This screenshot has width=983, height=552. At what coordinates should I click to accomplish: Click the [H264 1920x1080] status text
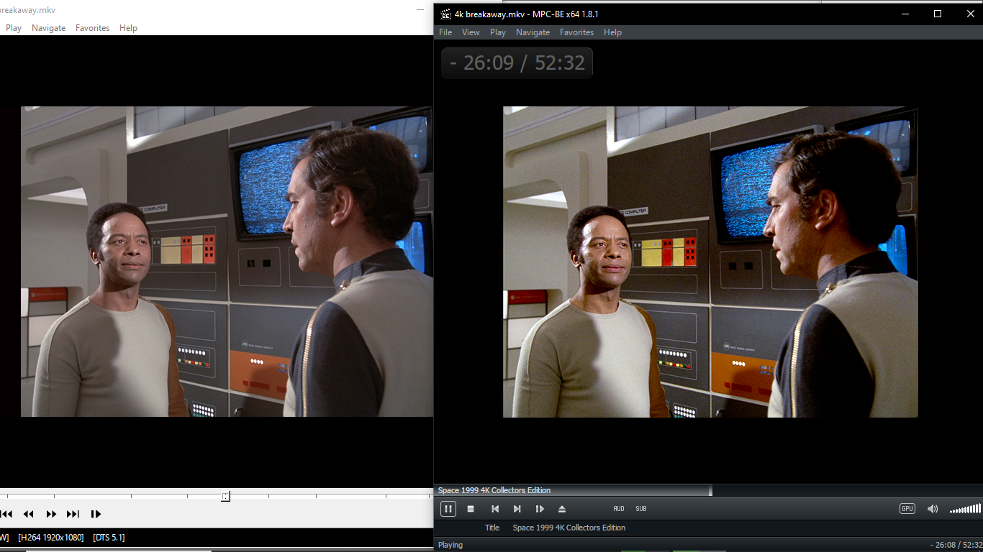(51, 538)
